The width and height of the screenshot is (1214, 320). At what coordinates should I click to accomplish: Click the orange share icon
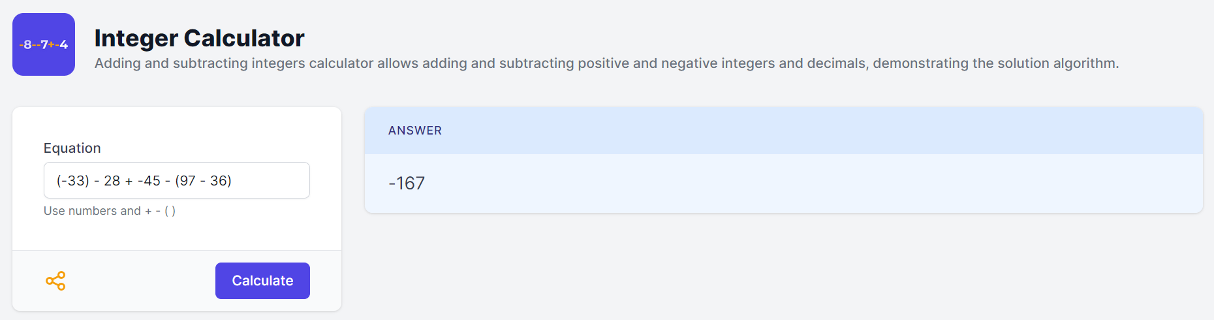pyautogui.click(x=55, y=281)
